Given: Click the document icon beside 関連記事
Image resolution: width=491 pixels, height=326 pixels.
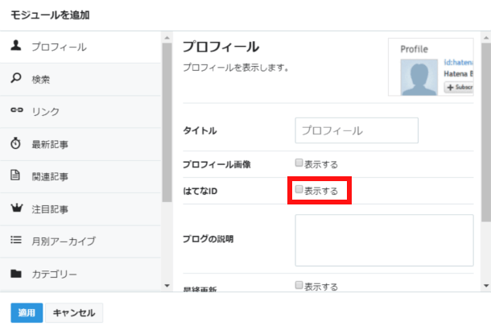Looking at the screenshot, I should coord(15,175).
